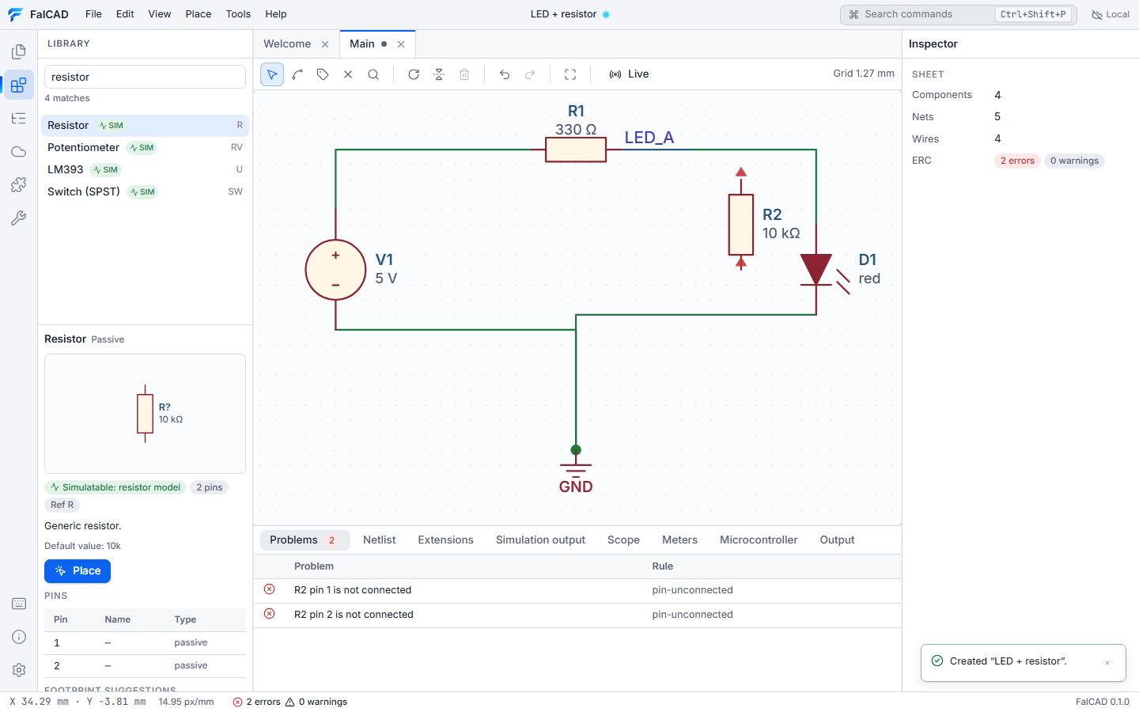This screenshot has width=1139, height=712.
Task: Select LM393 in library list
Action: tap(145, 170)
